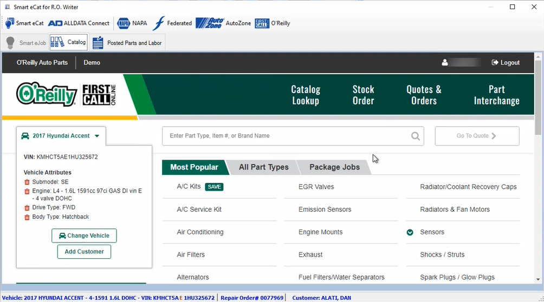Select Radiator/Coolant Recovery Caps part type
Viewport: 544px width, 302px height.
click(468, 187)
